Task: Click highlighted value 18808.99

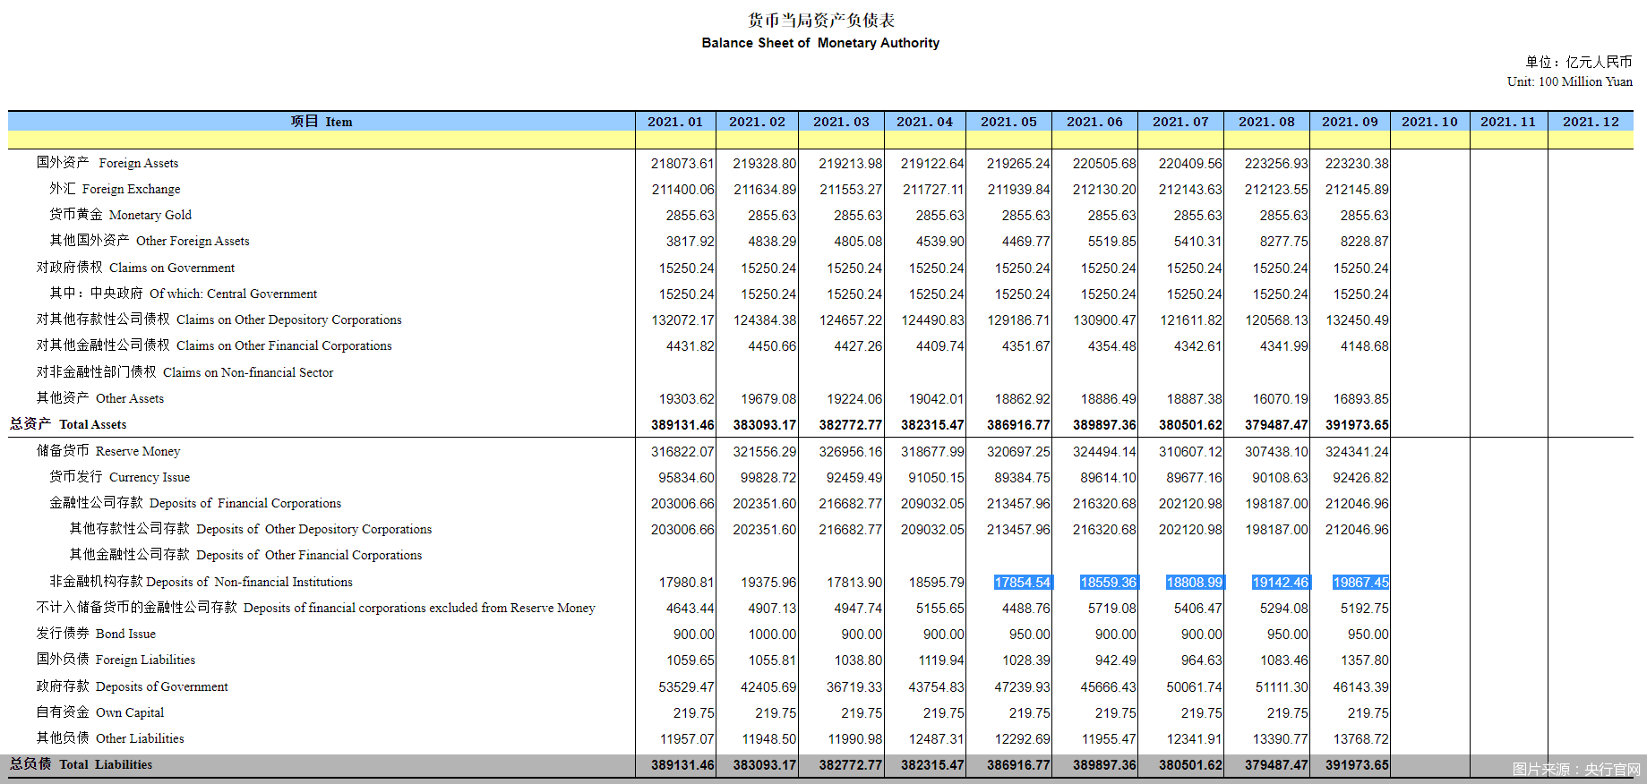Action: tap(1194, 583)
